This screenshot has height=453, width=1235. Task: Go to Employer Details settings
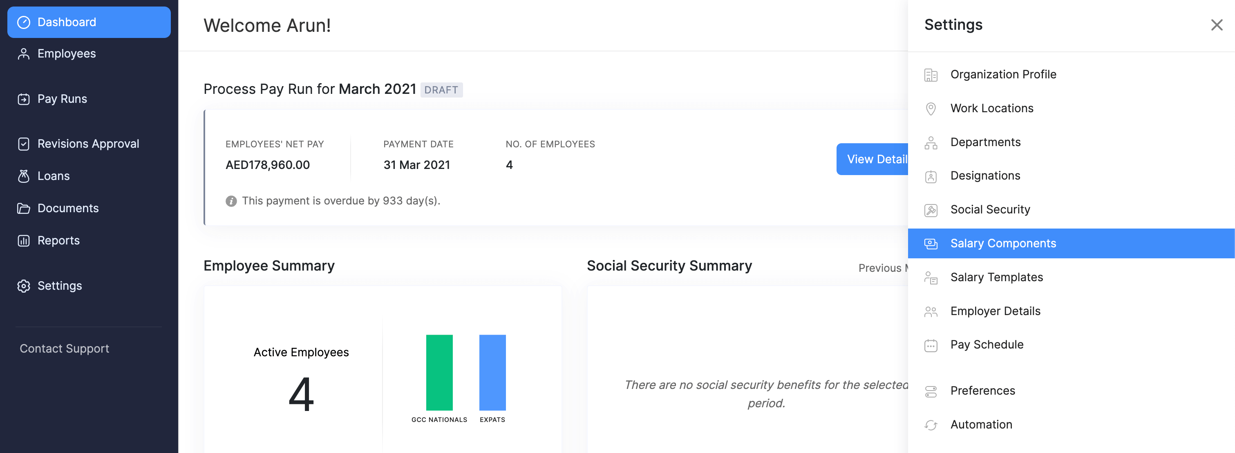(995, 311)
